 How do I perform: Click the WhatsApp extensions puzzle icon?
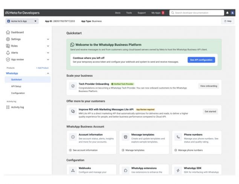[126, 170]
